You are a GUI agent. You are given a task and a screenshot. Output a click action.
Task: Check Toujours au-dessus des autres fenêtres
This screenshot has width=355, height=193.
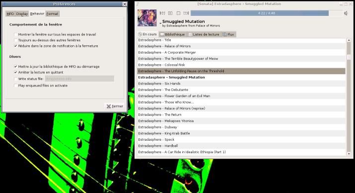coord(15,40)
